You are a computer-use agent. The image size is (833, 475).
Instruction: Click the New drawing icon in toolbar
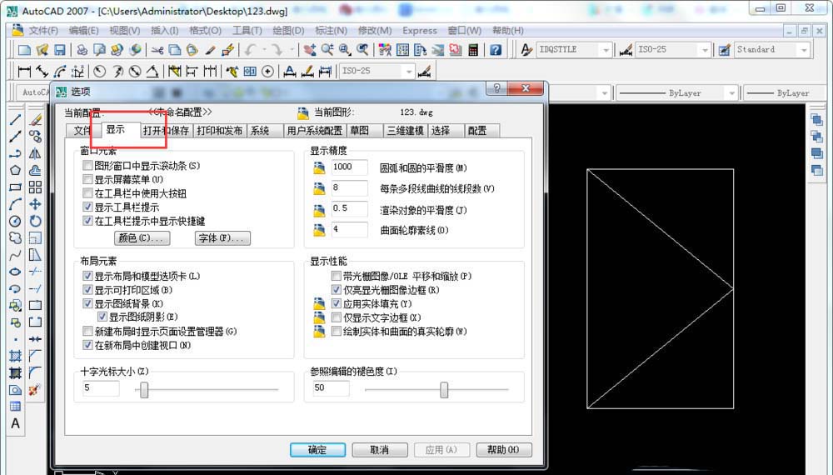24,50
